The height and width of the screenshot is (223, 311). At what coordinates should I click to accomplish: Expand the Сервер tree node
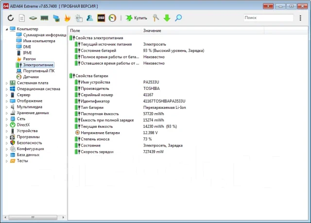[x=7, y=95]
